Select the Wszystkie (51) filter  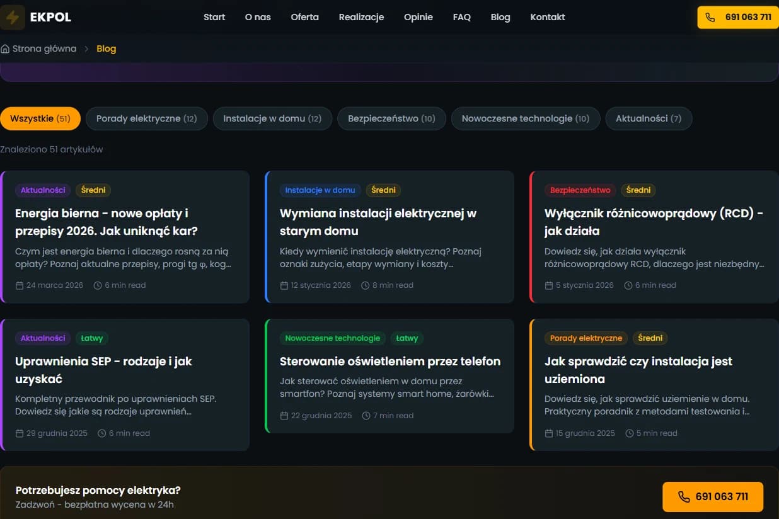[40, 118]
